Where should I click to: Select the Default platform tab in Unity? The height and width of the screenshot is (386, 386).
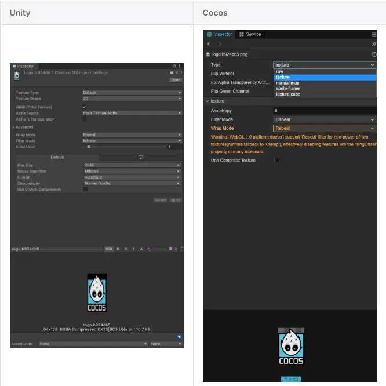(x=57, y=157)
